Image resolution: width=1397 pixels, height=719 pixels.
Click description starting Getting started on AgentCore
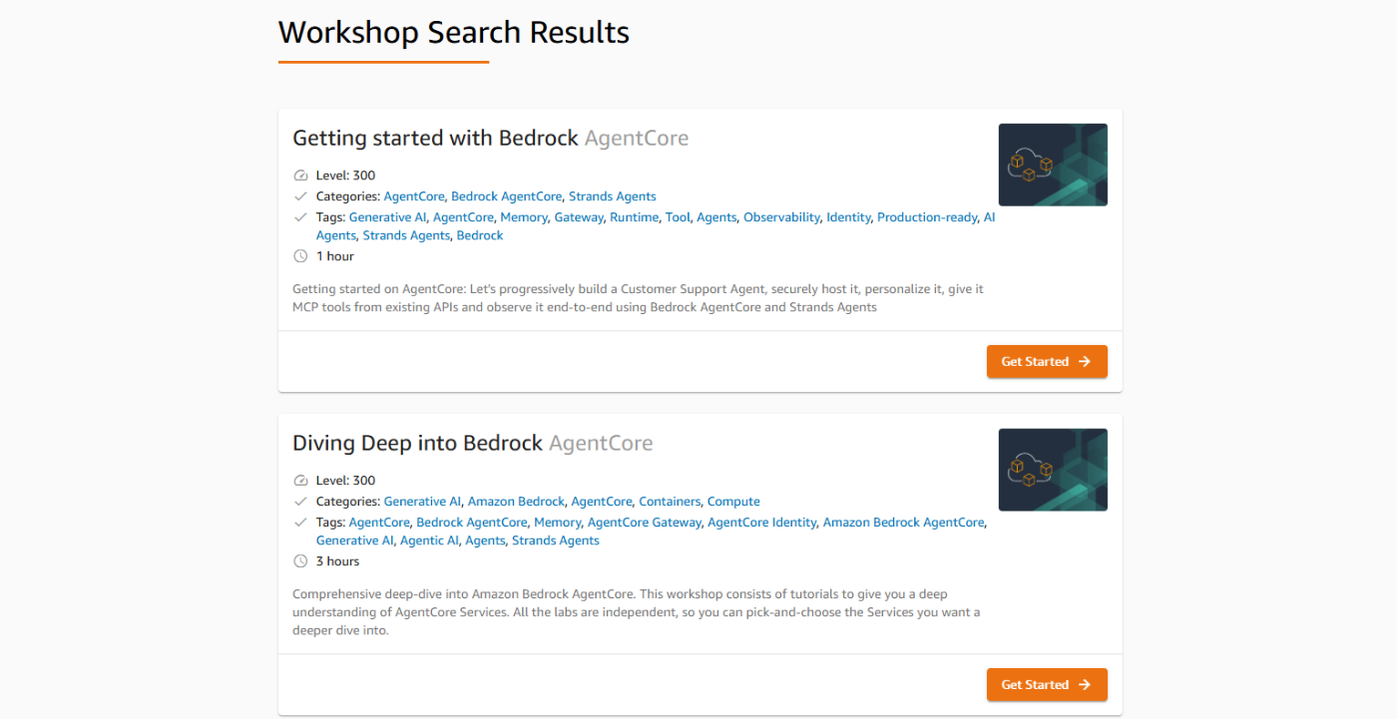click(638, 298)
